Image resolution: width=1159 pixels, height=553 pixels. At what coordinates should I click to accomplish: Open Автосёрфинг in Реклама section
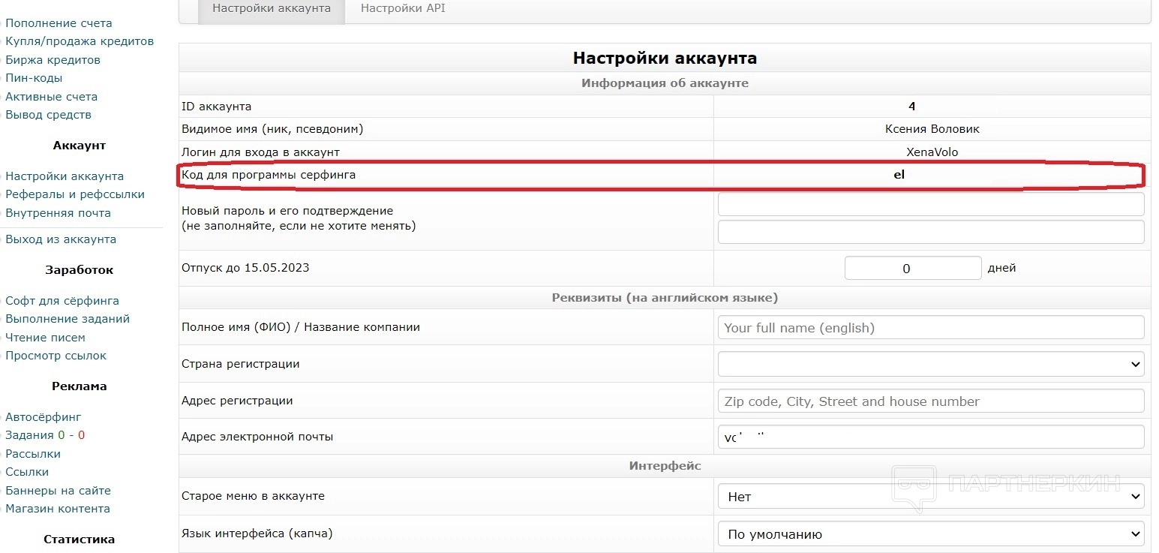pyautogui.click(x=44, y=417)
